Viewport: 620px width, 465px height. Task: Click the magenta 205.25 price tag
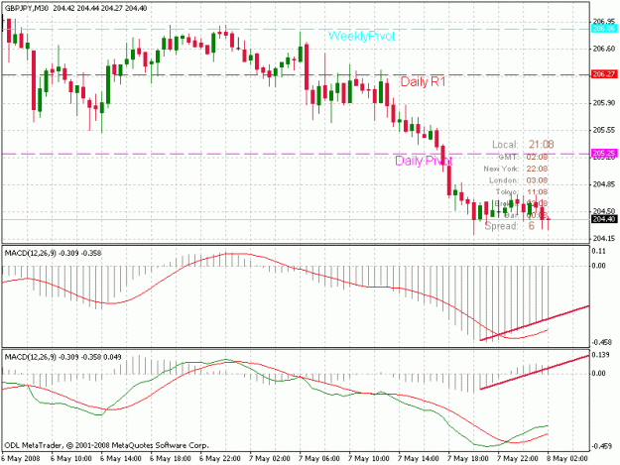tap(604, 153)
